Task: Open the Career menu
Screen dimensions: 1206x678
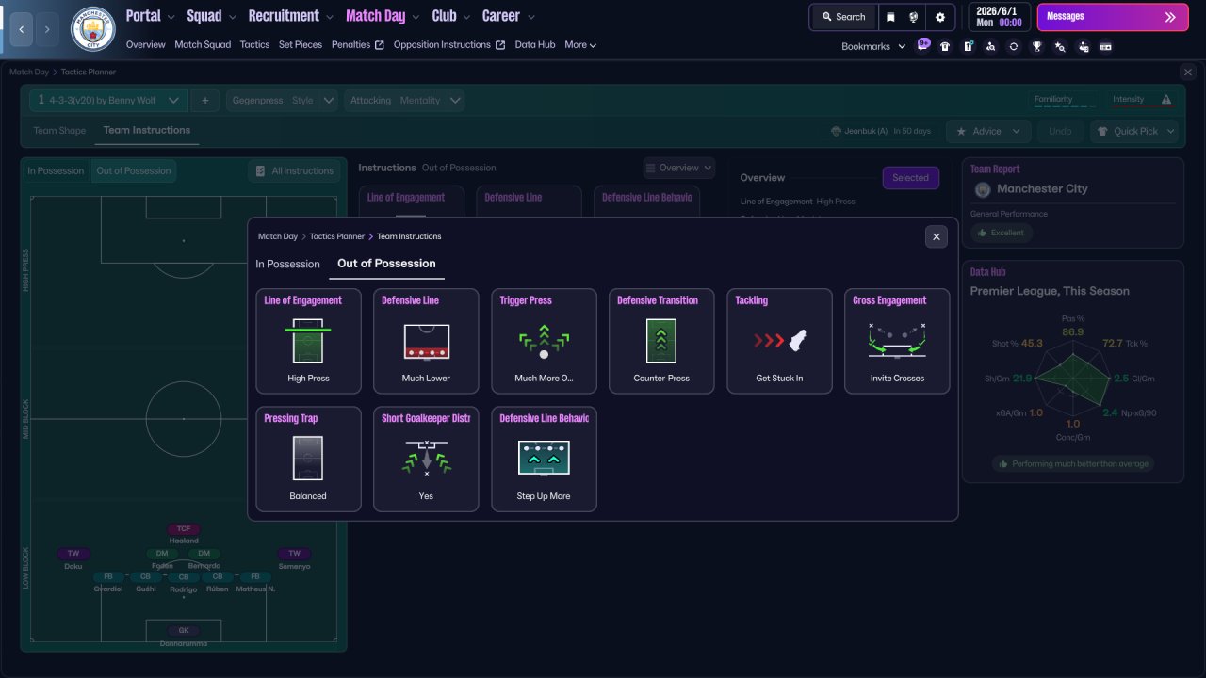Action: point(509,16)
